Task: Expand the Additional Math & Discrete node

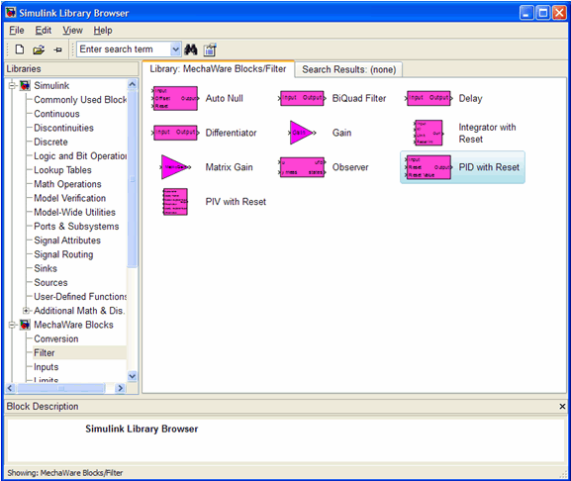Action: [26, 311]
